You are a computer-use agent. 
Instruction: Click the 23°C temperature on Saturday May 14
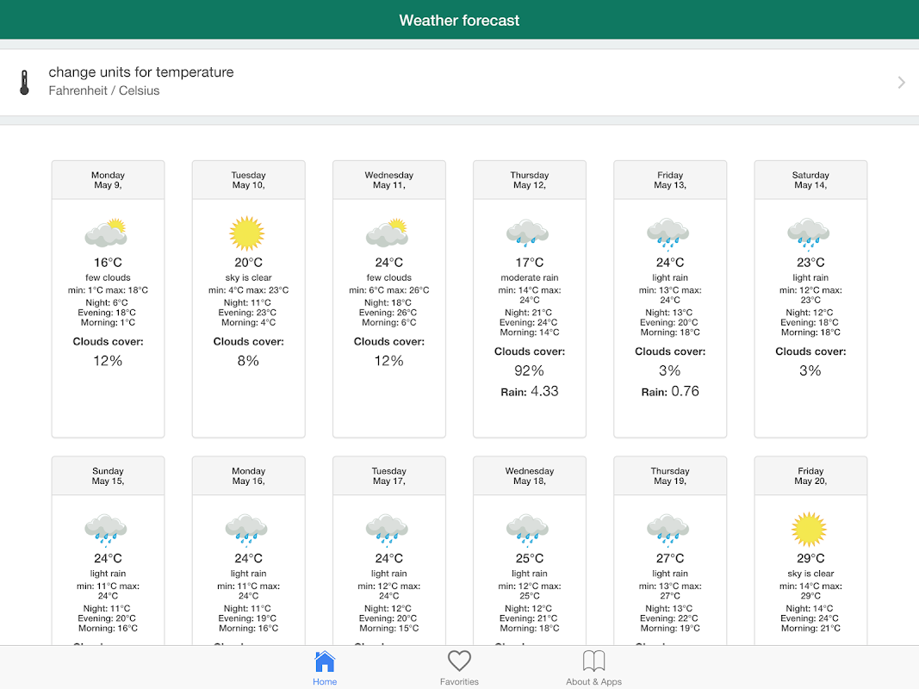tap(810, 263)
